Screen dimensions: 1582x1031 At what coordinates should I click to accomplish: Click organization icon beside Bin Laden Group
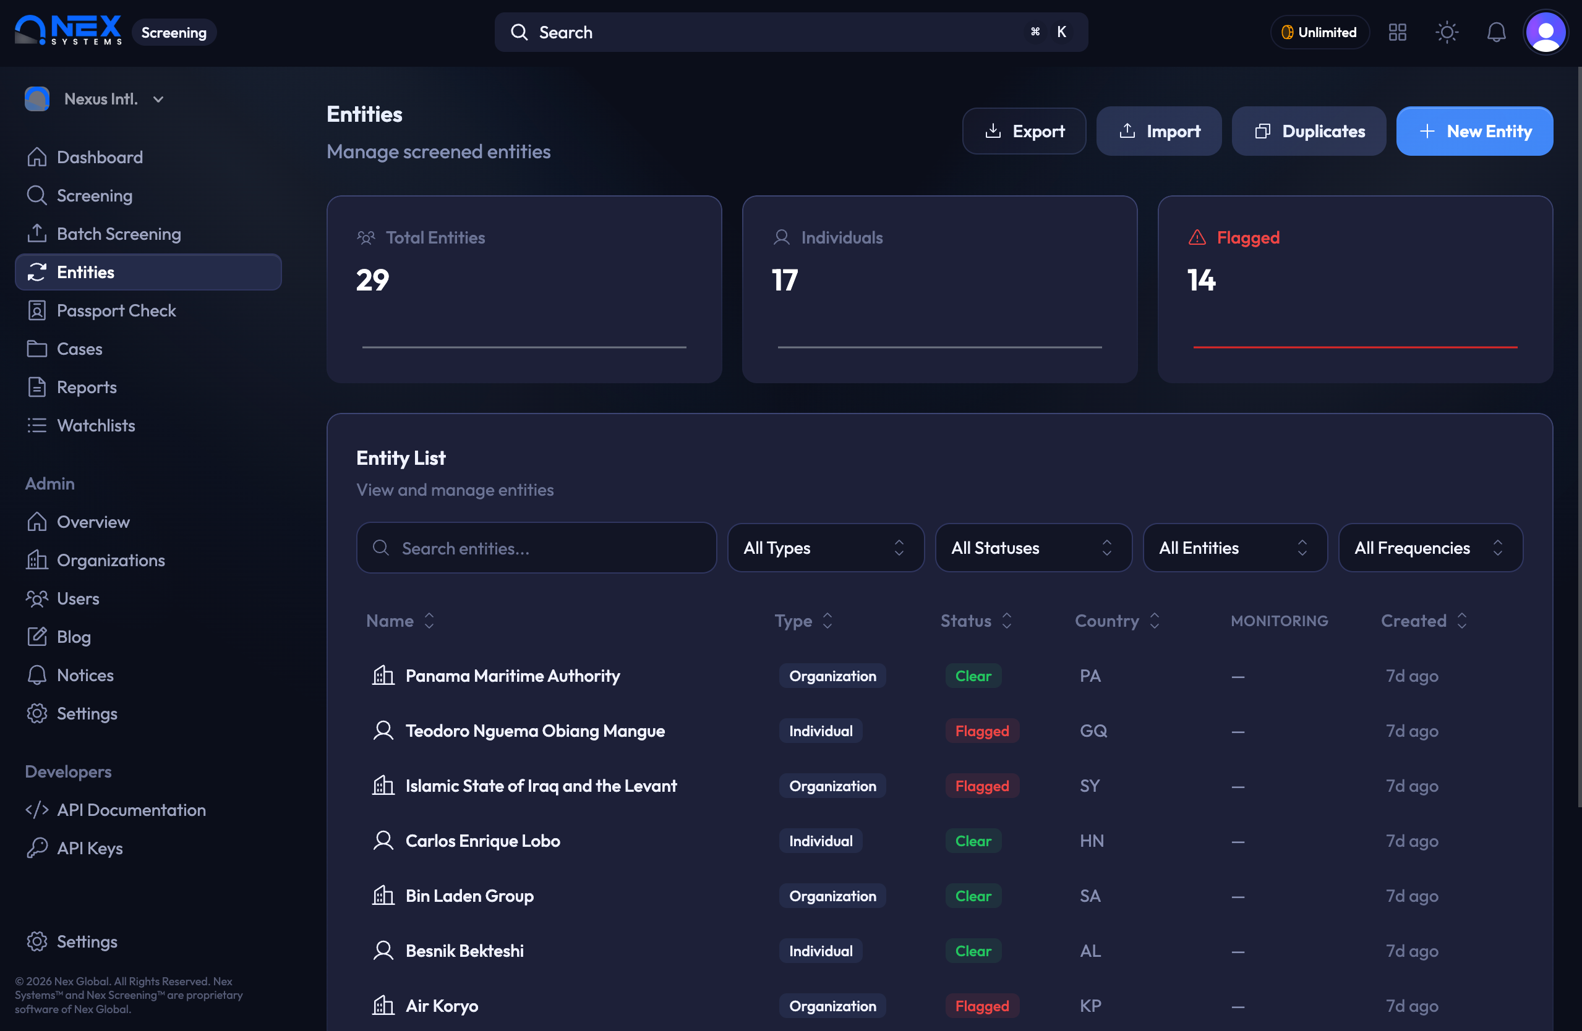pyautogui.click(x=383, y=896)
